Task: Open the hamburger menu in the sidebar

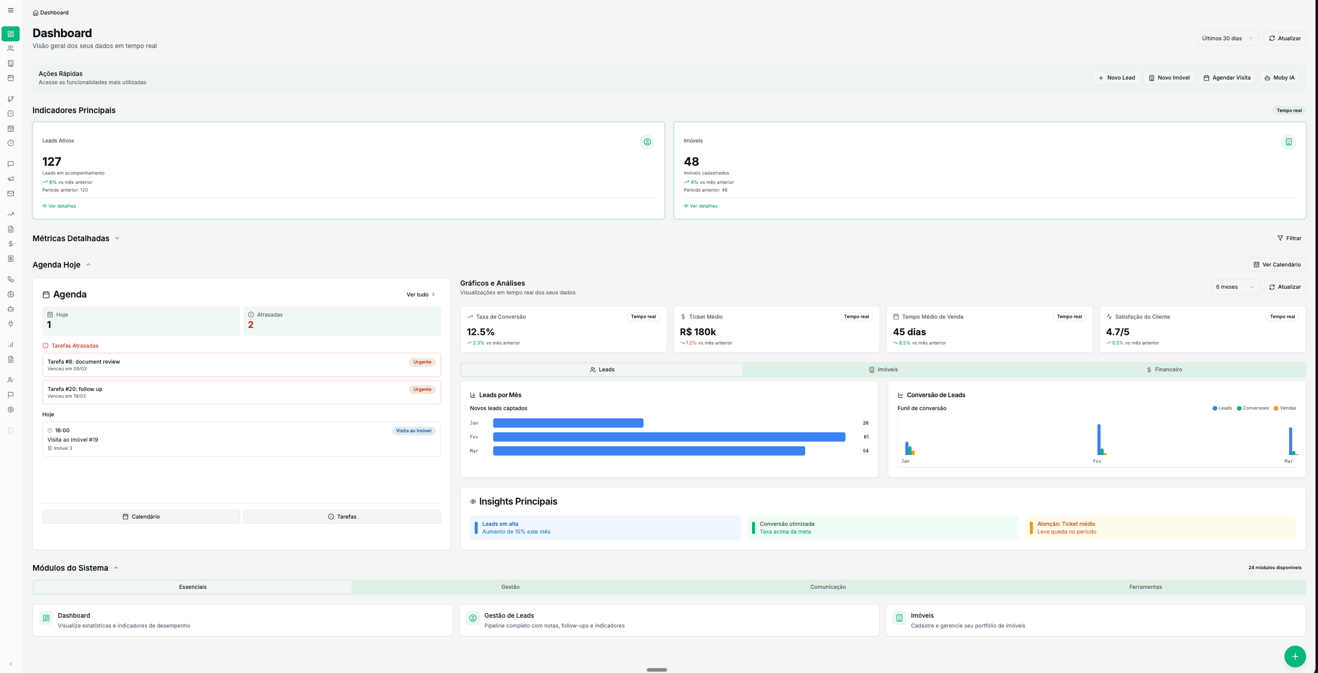Action: coord(10,10)
